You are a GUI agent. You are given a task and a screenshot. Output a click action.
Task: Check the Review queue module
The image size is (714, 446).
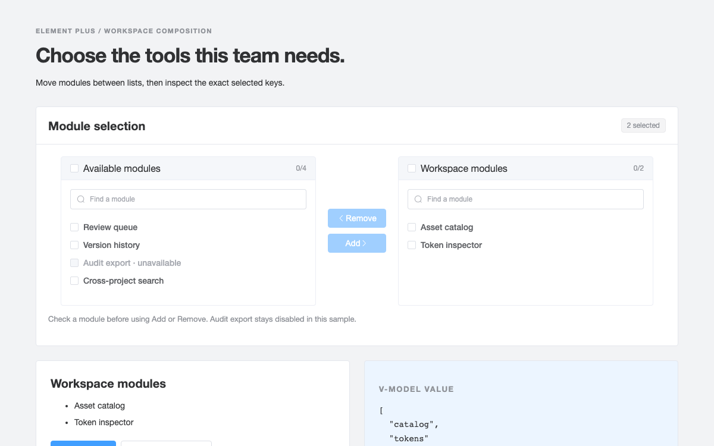[x=74, y=227]
